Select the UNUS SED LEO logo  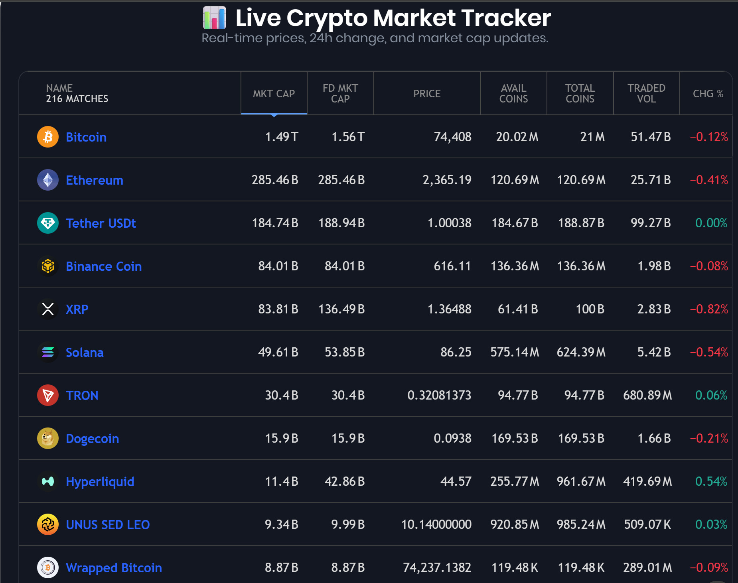(x=47, y=524)
